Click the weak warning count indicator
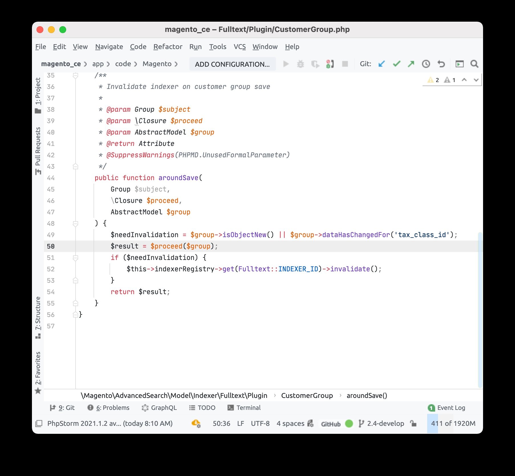Image resolution: width=515 pixels, height=476 pixels. pos(450,80)
